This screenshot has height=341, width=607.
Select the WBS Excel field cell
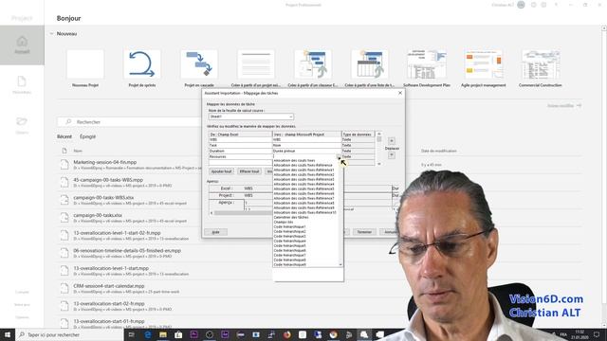click(x=240, y=139)
